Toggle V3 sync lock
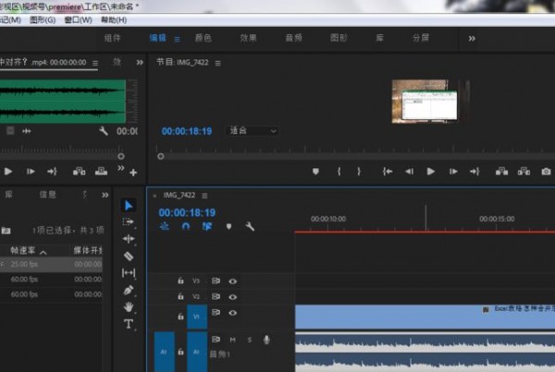The width and height of the screenshot is (555, 372). [x=216, y=281]
